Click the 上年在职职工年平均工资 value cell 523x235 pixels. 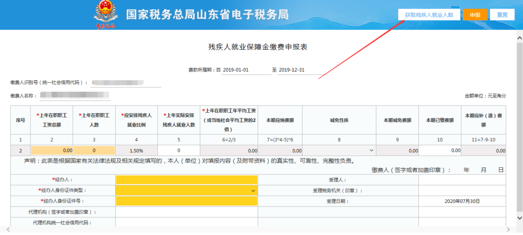coord(229,150)
